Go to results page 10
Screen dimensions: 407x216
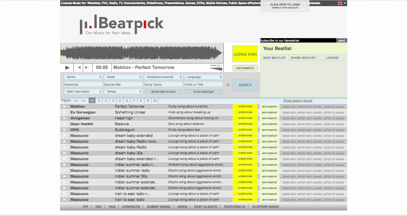tap(155, 101)
